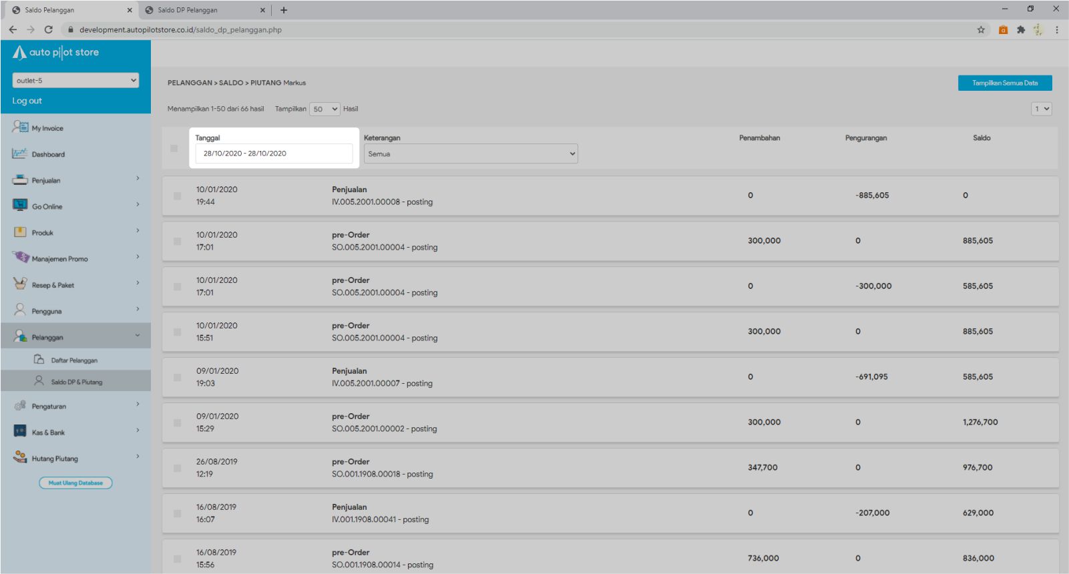
Task: Click the Penjualan cash register icon
Action: point(20,180)
